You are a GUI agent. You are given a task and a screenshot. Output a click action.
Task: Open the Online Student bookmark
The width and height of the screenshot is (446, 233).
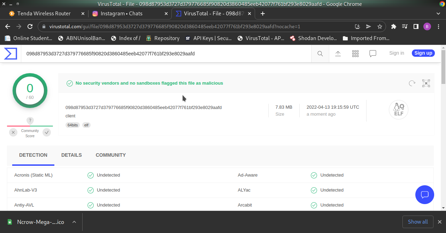click(29, 38)
